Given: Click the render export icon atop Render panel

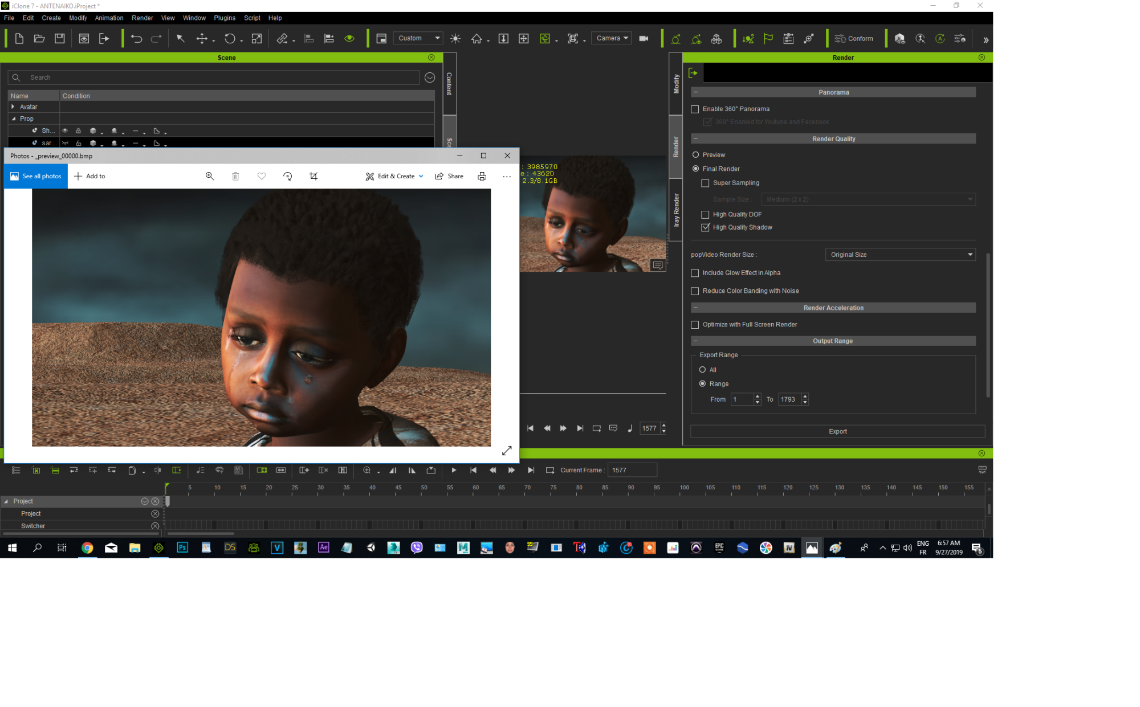Looking at the screenshot, I should click(693, 73).
